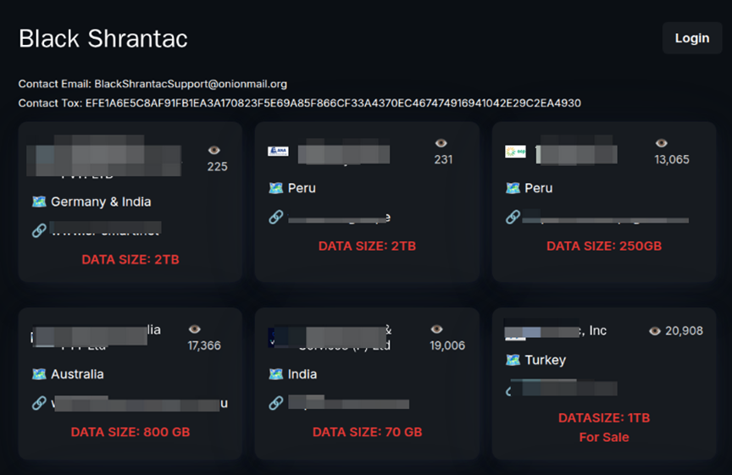Click the eye icon above 225 views
The image size is (732, 475).
tap(214, 150)
